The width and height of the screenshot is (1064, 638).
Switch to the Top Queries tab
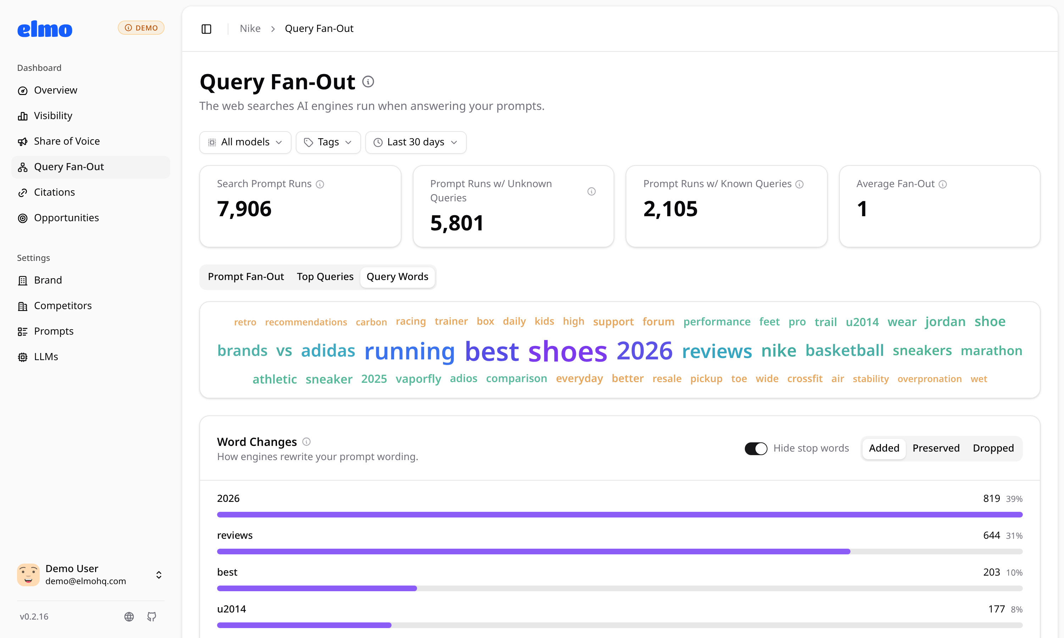325,277
